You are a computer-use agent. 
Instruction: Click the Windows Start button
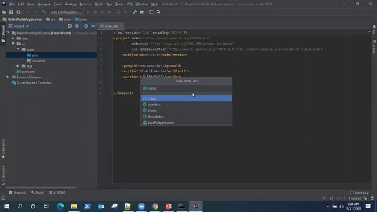(6, 207)
